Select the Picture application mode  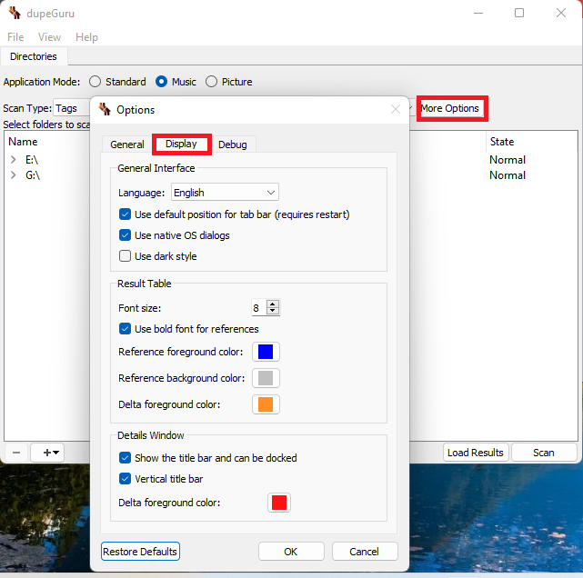pyautogui.click(x=212, y=82)
